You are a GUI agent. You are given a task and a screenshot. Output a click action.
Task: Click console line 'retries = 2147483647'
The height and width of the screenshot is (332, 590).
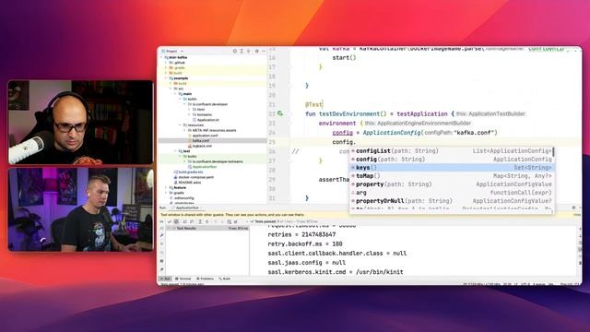pyautogui.click(x=301, y=234)
